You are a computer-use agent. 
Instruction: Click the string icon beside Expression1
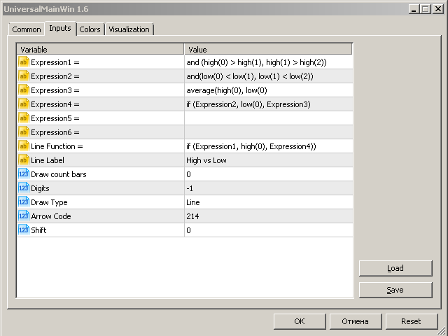click(23, 62)
